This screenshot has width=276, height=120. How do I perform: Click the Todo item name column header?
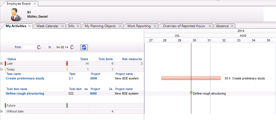point(17,89)
